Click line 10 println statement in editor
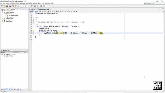The height and width of the screenshot is (93, 165). (73, 33)
